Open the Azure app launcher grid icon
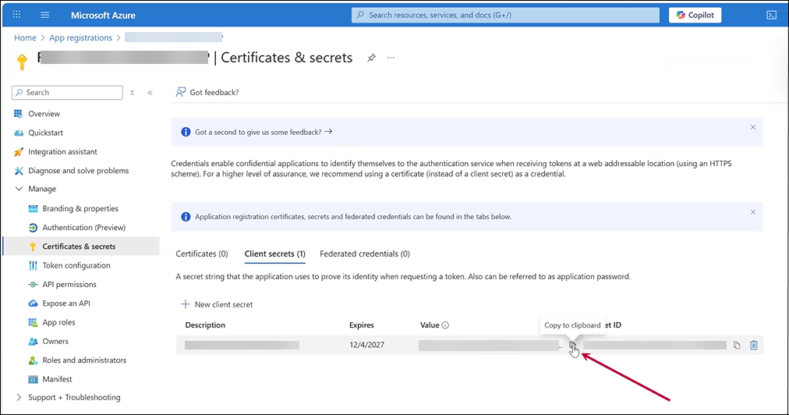 click(16, 15)
